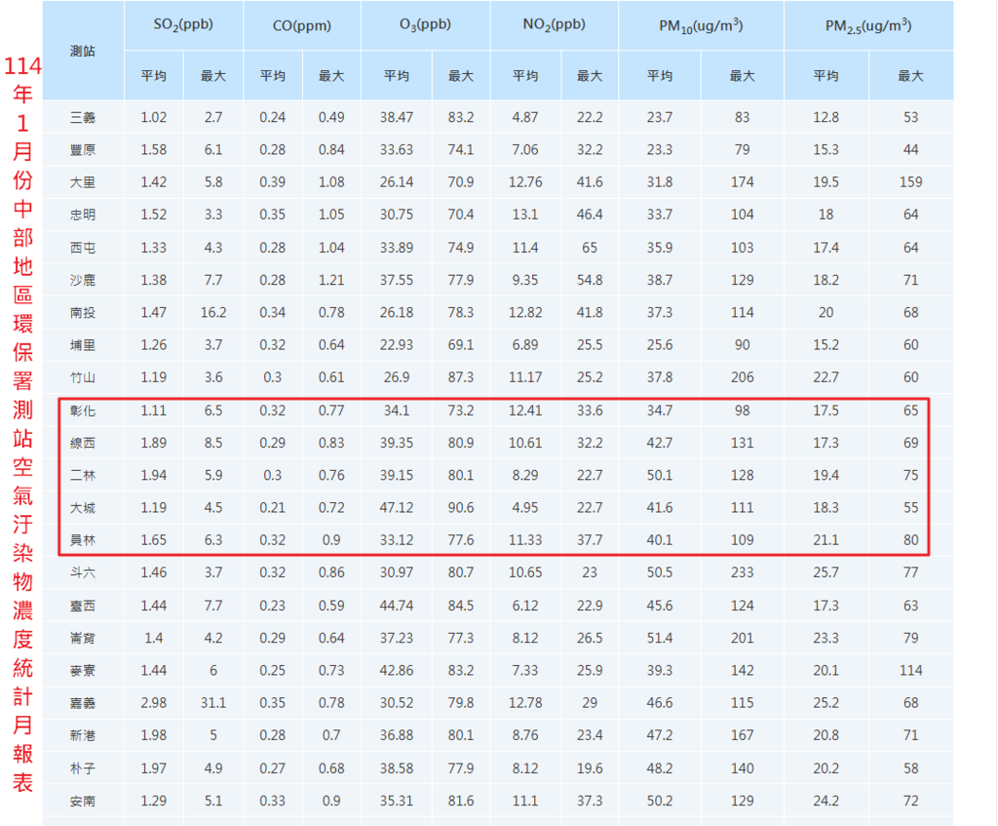Viewport: 998px width, 826px height.
Task: Select the CO(ppm) column group header
Action: pos(302,25)
